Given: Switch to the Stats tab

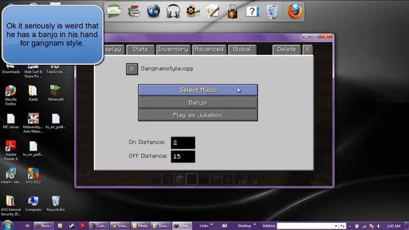Looking at the screenshot, I should click(x=140, y=49).
